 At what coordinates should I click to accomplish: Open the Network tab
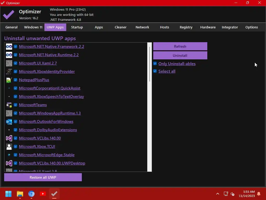coord(142,27)
